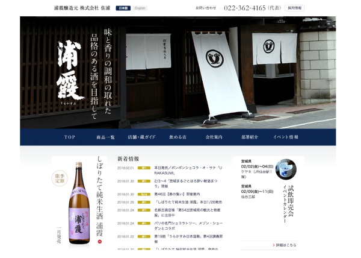Viewport: 361px width, 258px height.
Task: Click the tag icon beside 2018.01.26
Action: click(x=144, y=202)
